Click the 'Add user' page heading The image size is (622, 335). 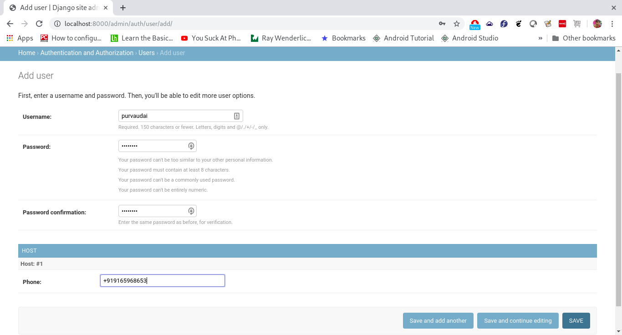click(36, 76)
